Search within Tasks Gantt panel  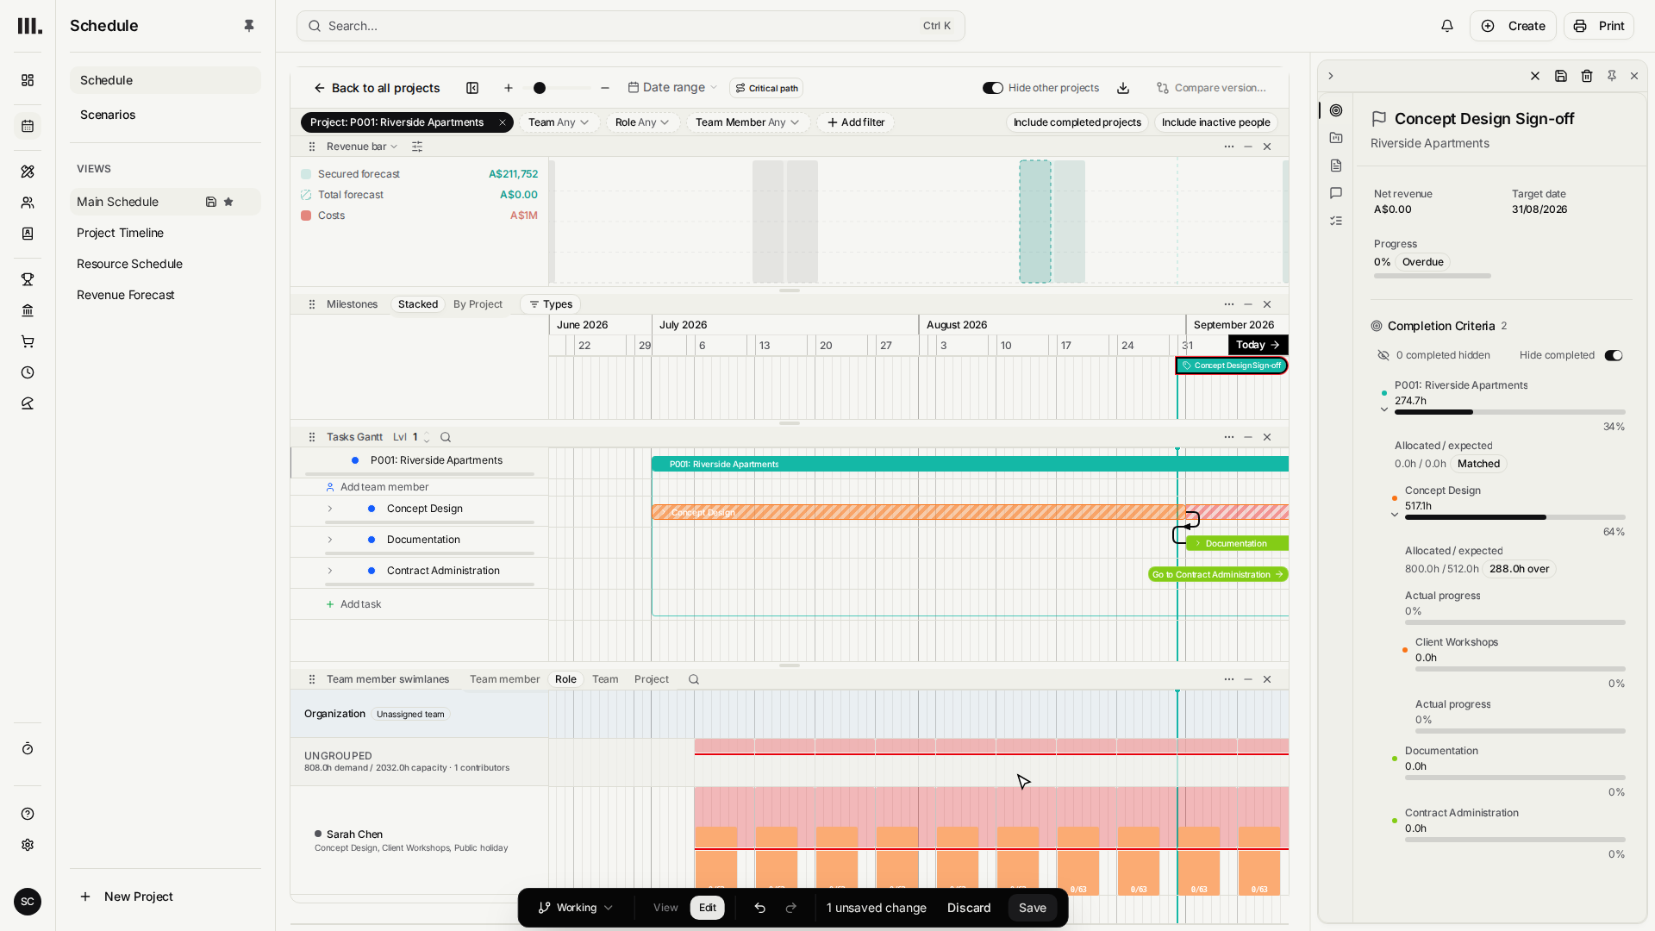click(446, 437)
